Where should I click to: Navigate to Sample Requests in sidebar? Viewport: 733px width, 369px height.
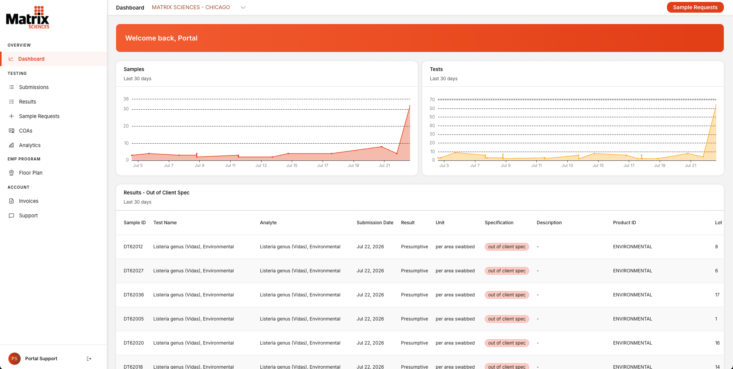click(x=53, y=116)
